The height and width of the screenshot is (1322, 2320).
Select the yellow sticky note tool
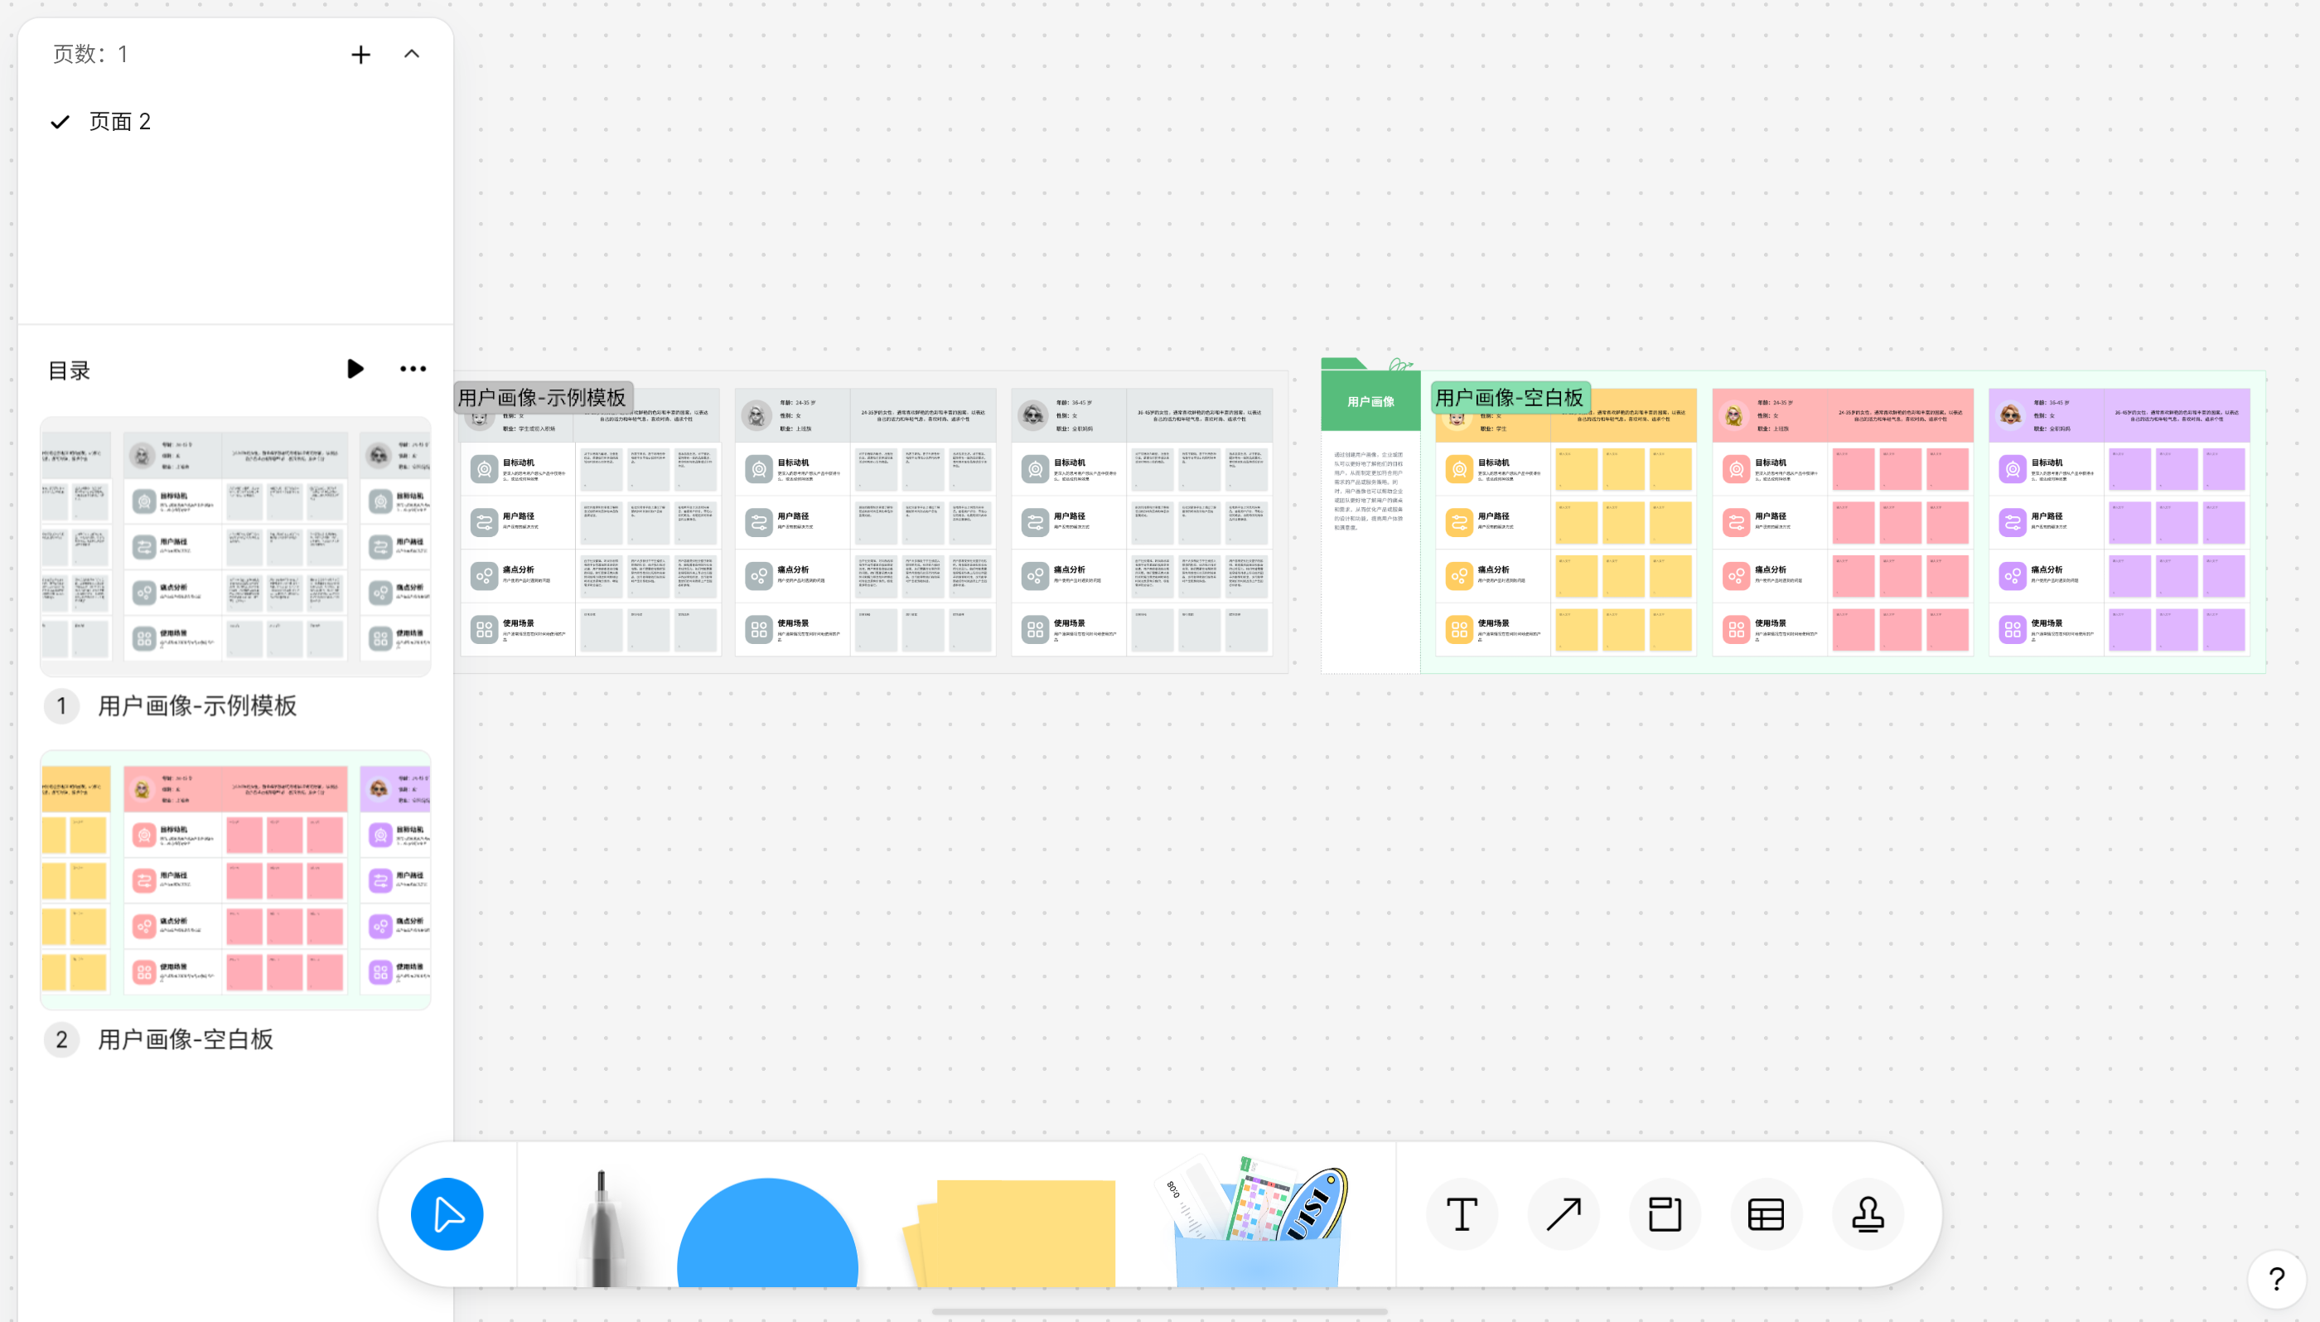pos(1009,1232)
